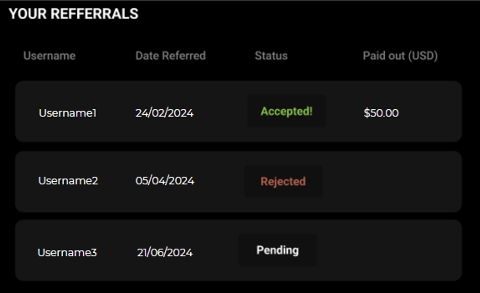The width and height of the screenshot is (480, 293).
Task: Click the date 21/06/2024
Action: (x=165, y=252)
